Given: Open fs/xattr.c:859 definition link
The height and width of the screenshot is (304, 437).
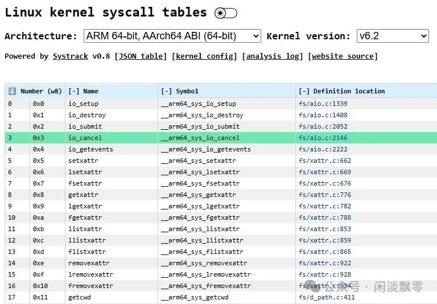Looking at the screenshot, I should [x=325, y=240].
